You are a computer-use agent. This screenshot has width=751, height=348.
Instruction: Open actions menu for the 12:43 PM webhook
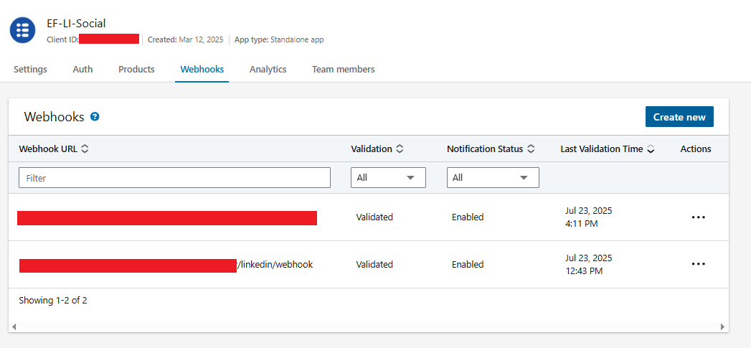698,264
